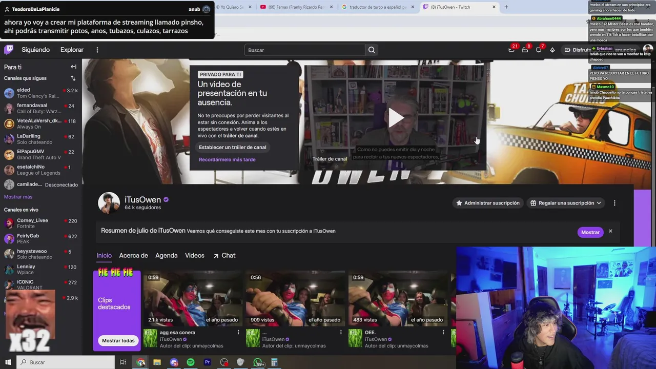The height and width of the screenshot is (369, 656).
Task: Open WhatsApp from the taskbar
Action: [x=258, y=362]
